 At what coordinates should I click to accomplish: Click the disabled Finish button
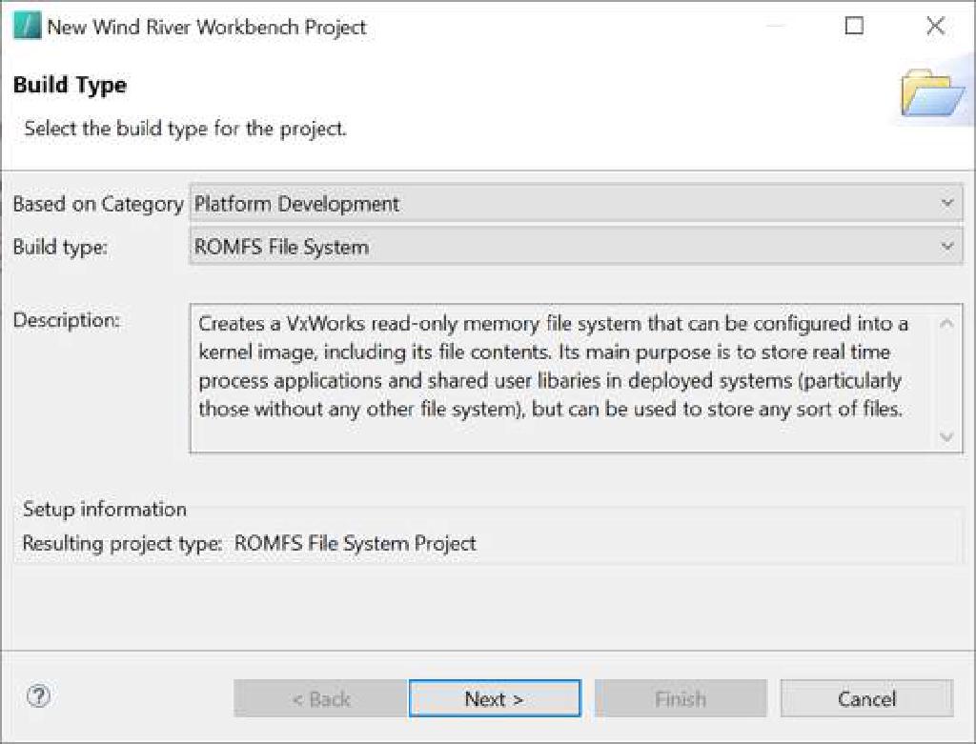pos(680,698)
